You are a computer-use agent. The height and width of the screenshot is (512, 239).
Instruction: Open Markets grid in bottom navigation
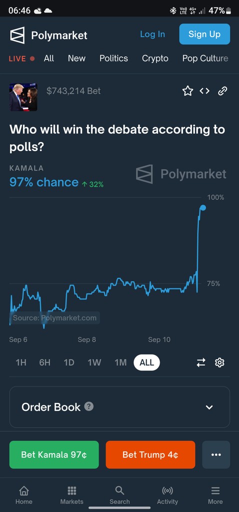72,495
